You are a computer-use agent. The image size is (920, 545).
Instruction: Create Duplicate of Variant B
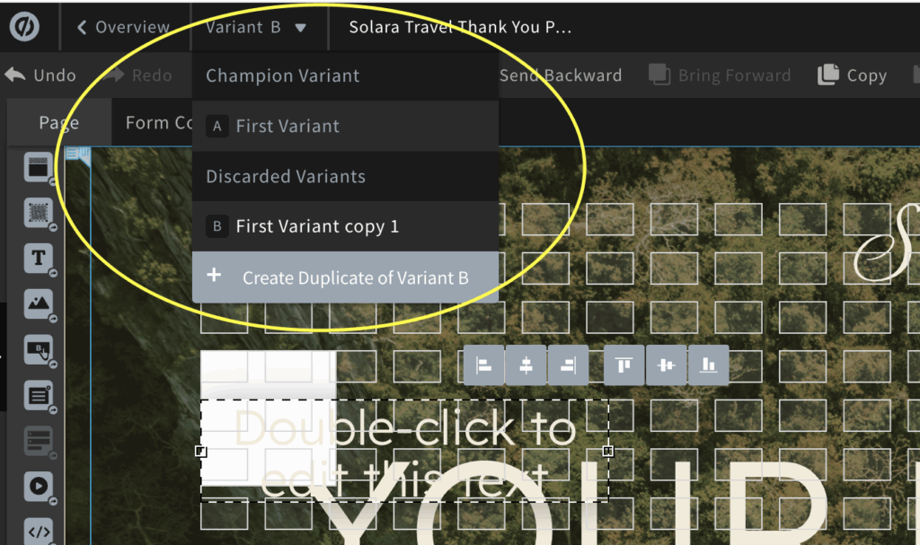click(345, 277)
